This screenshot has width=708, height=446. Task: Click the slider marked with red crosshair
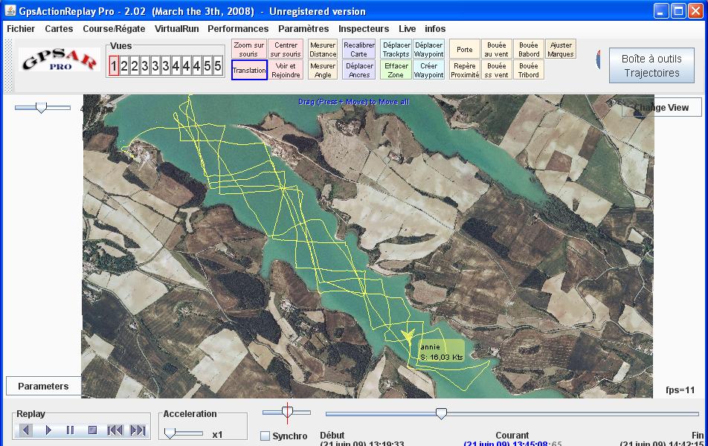pyautogui.click(x=287, y=412)
